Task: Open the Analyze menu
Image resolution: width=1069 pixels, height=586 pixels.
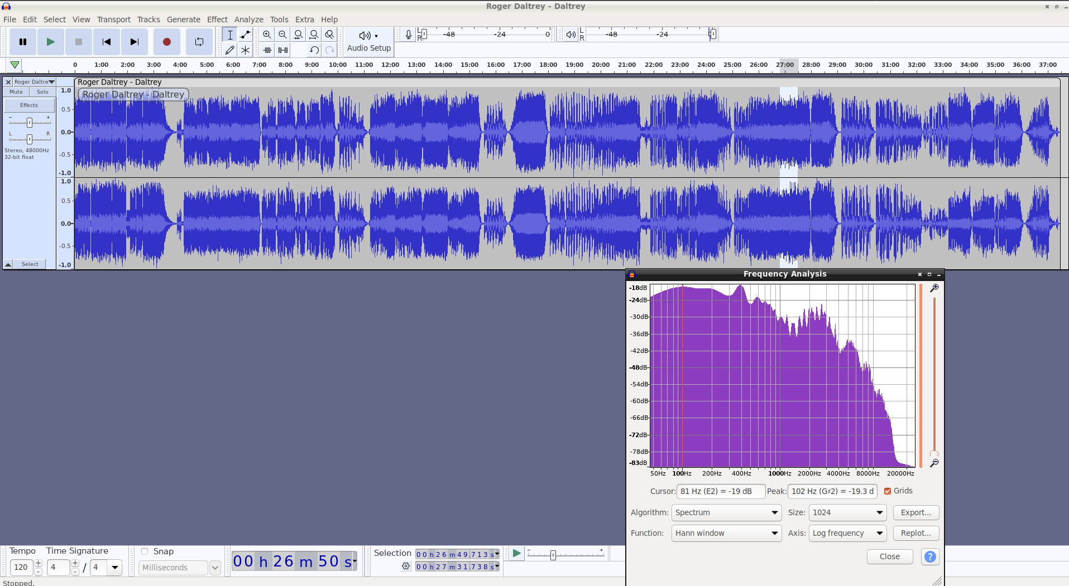Action: (x=249, y=20)
